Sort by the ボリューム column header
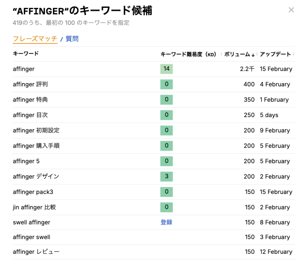 coord(239,54)
